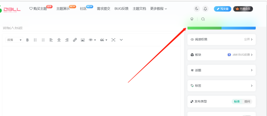The height and width of the screenshot is (116, 267).
Task: Insert a link using chain icon
Action: click(75, 40)
